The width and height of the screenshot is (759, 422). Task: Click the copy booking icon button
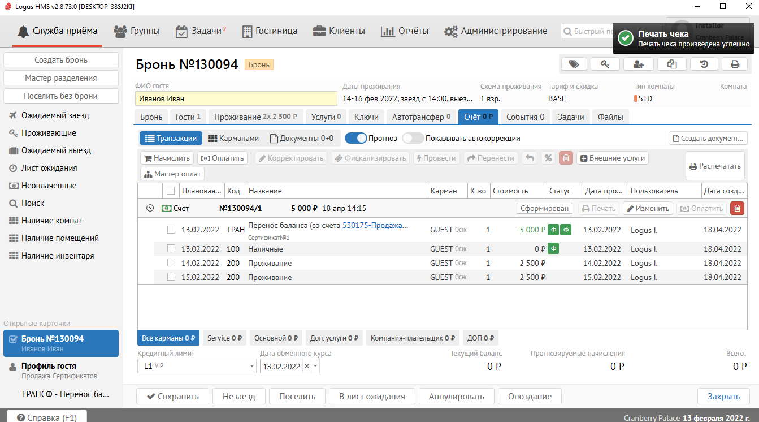671,64
